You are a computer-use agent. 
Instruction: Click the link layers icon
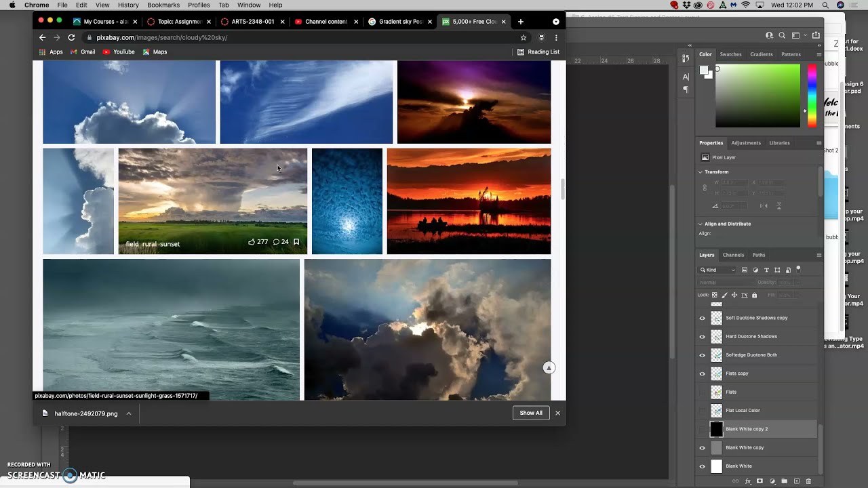point(736,481)
